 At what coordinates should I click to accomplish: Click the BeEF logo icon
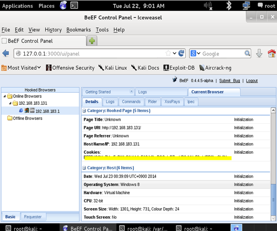pos(175,80)
